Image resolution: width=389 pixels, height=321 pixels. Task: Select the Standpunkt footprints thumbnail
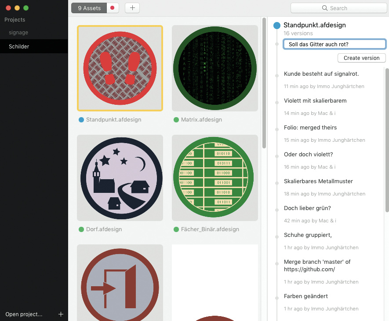tap(120, 68)
